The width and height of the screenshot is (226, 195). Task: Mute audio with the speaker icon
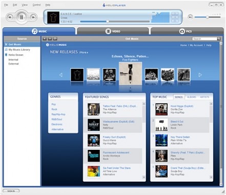tap(190, 17)
